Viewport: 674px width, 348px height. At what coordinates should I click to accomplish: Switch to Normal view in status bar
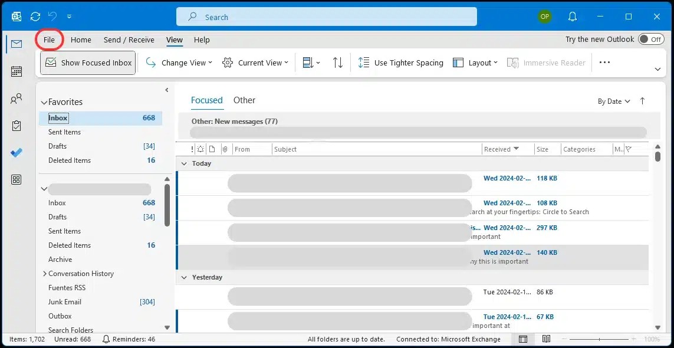522,339
